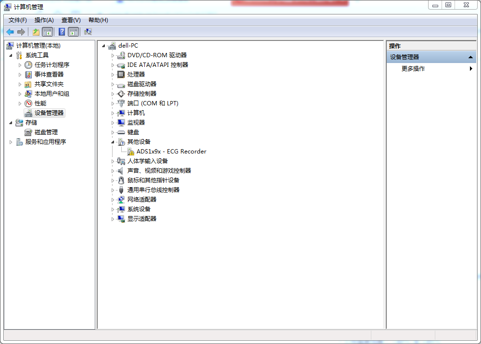Click the event viewer icon (事件查看器)
This screenshot has height=344, width=481.
28,75
